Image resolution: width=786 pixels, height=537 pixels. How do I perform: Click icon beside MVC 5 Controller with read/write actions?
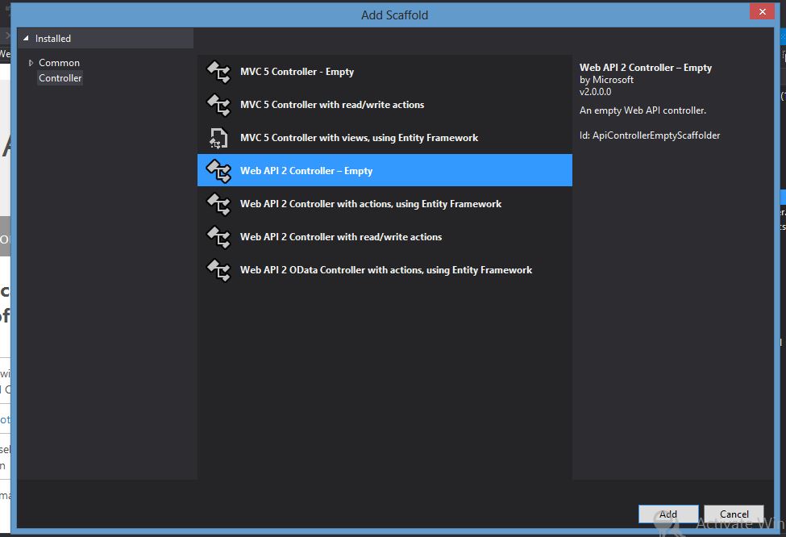(218, 105)
